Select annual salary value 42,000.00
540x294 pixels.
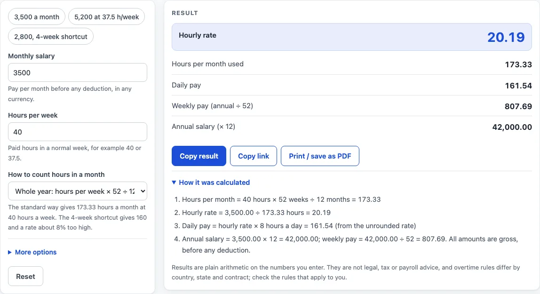[512, 127]
